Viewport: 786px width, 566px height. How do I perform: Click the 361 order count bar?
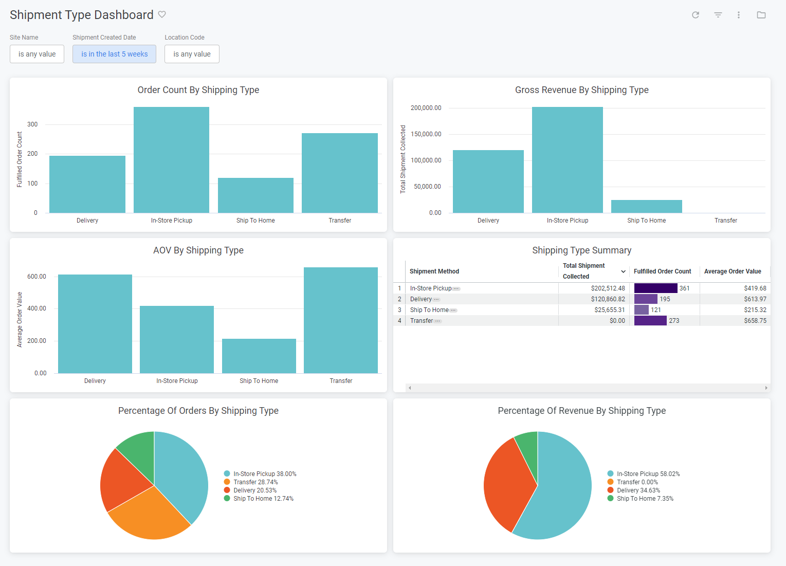656,288
